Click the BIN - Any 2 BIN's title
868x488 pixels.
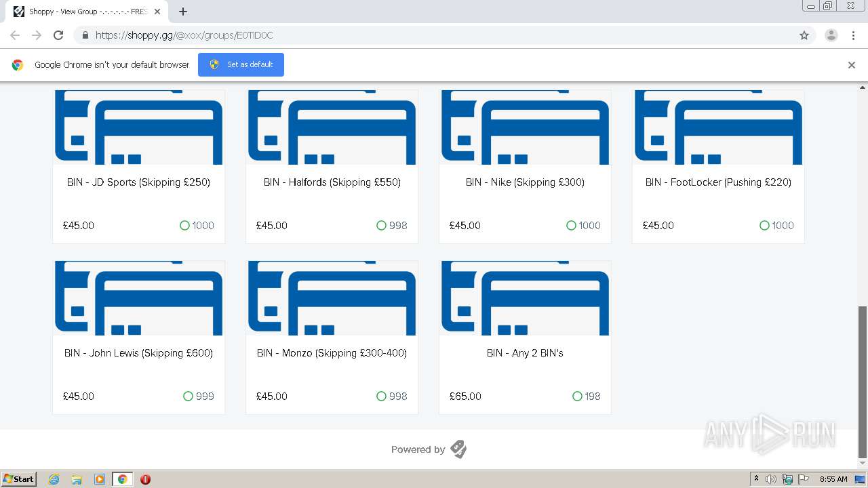(525, 353)
